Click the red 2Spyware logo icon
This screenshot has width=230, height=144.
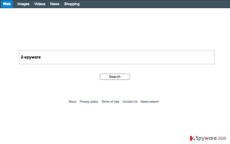pos(192,138)
